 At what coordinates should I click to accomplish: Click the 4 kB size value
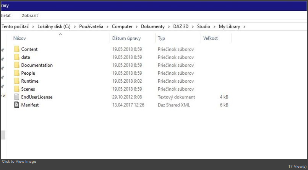pos(224,97)
